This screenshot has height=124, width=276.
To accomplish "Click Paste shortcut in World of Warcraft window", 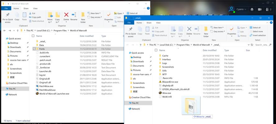I will [x=36, y=21].
